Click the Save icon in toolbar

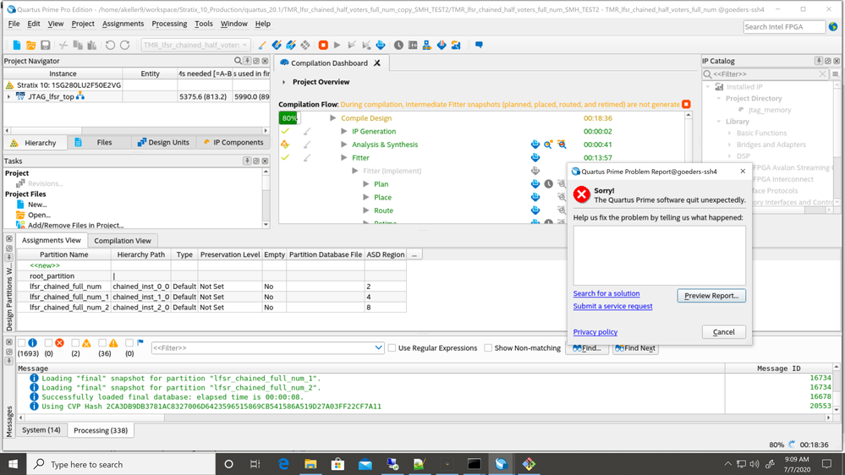tap(46, 45)
